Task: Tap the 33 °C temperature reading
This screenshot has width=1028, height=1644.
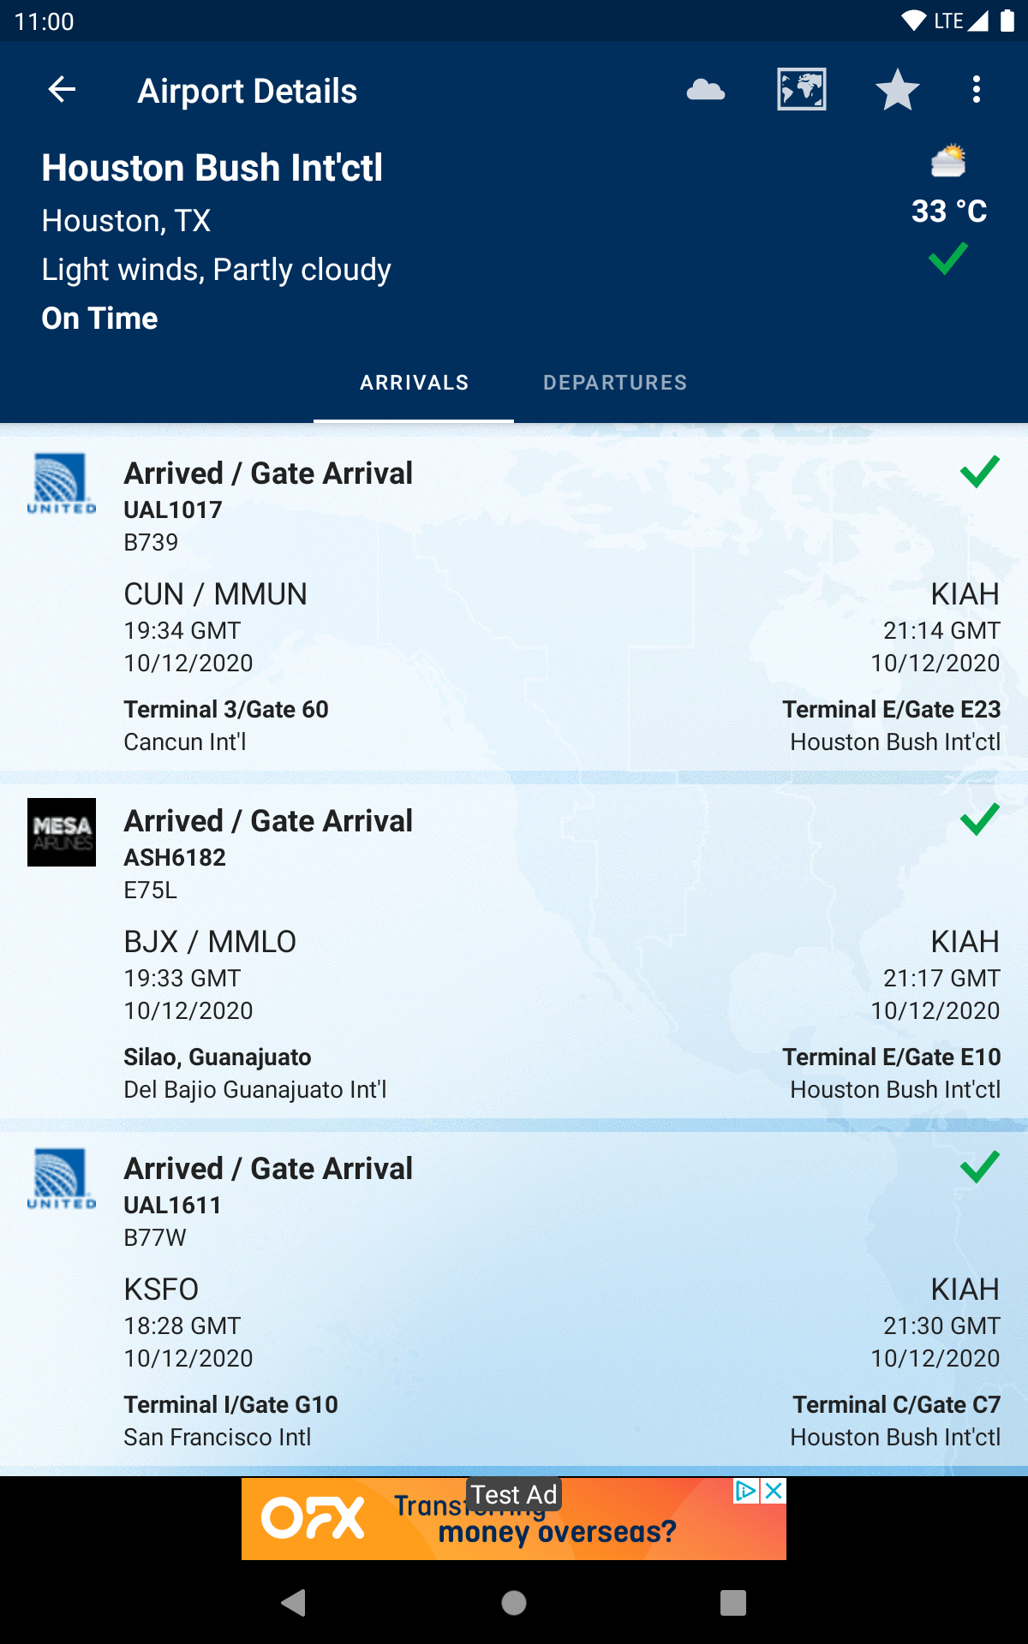Action: pos(951,211)
